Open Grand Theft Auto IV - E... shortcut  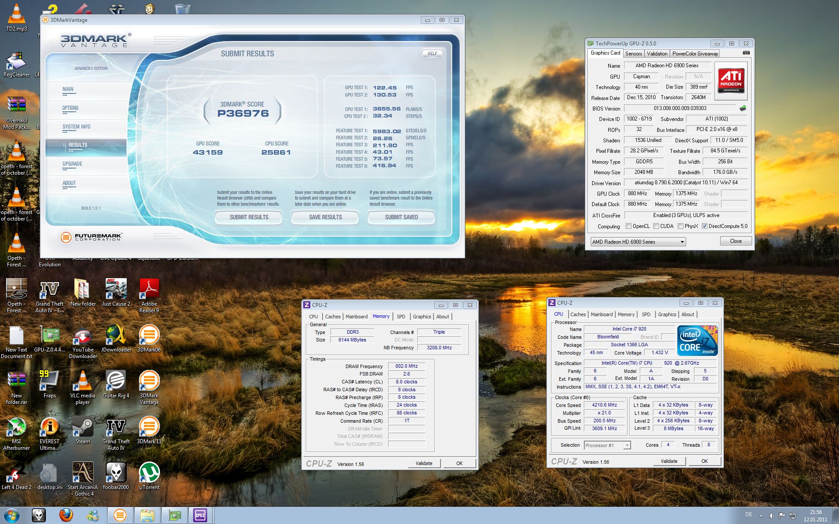pos(49,295)
